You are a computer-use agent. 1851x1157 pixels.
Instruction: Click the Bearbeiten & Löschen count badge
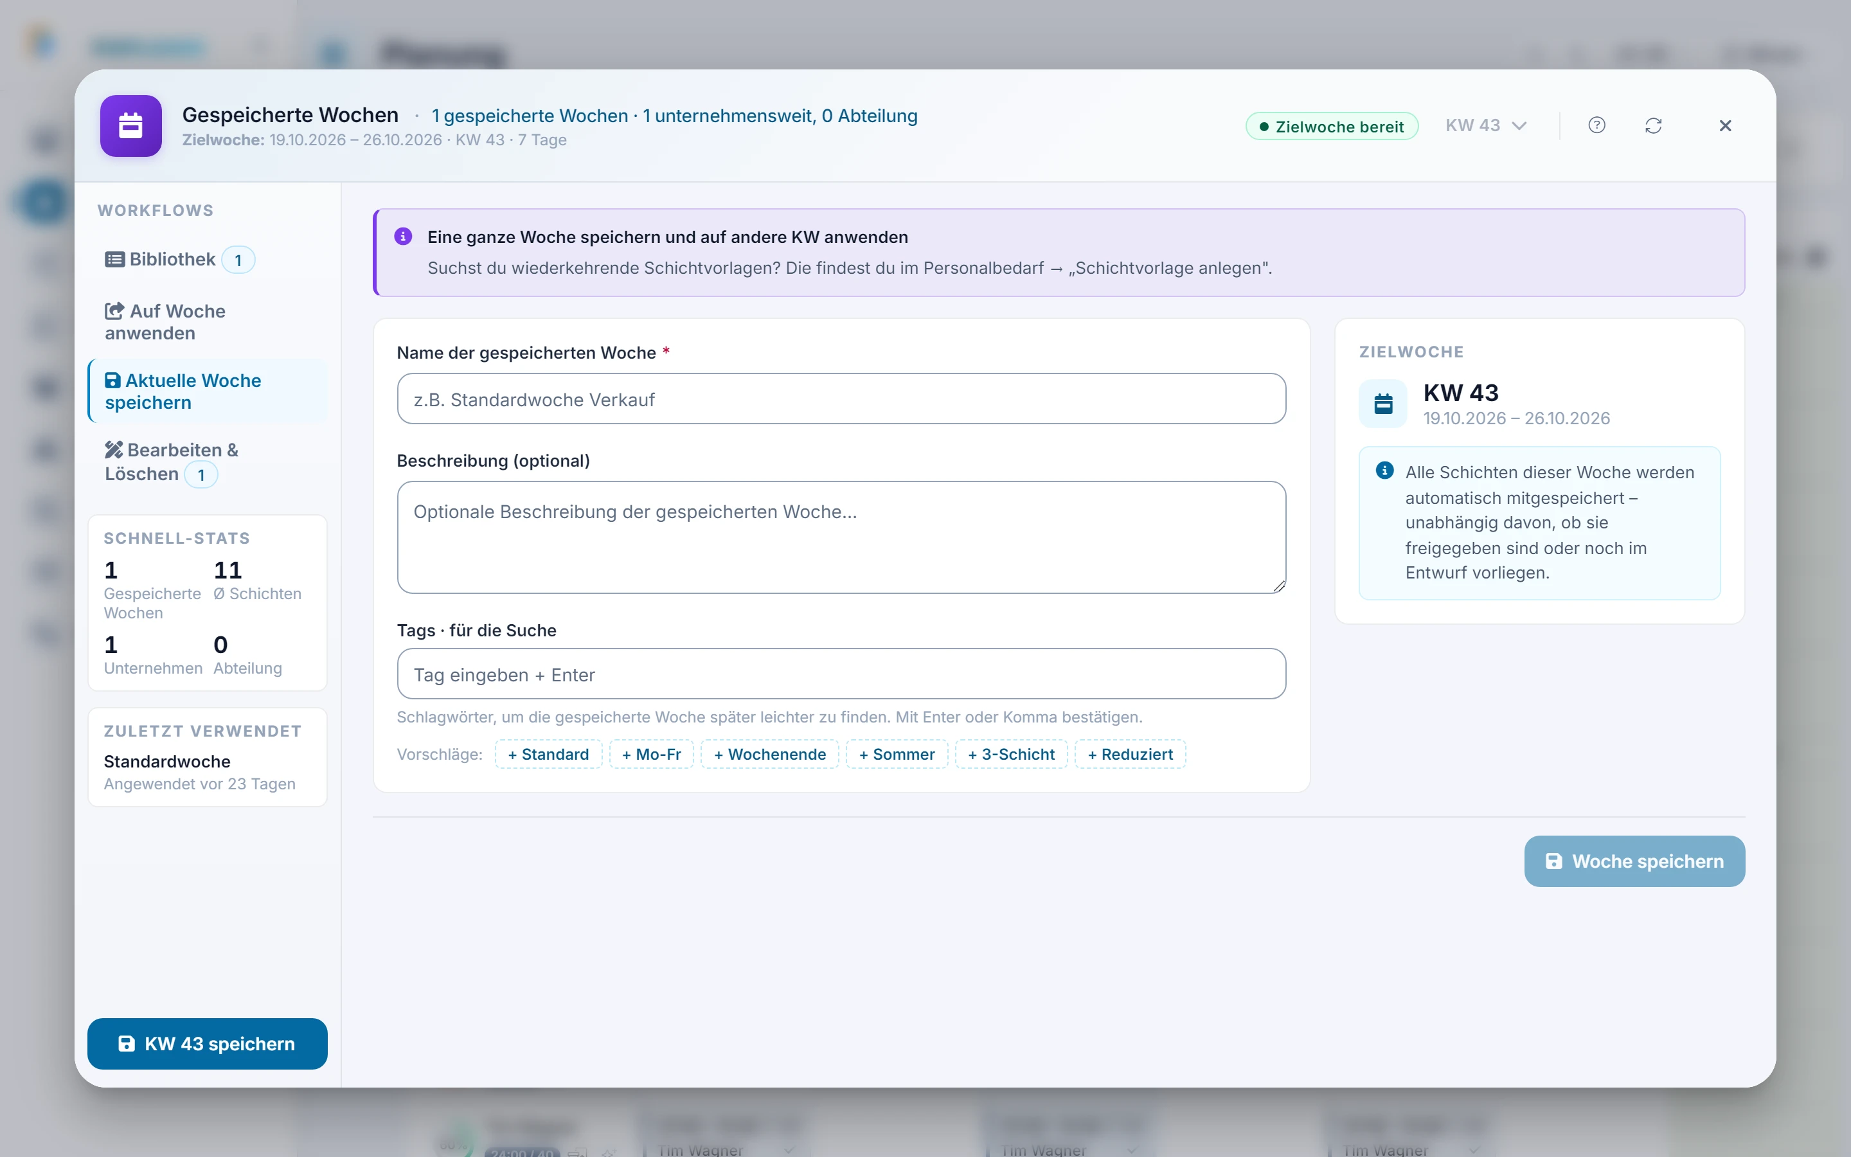201,474
